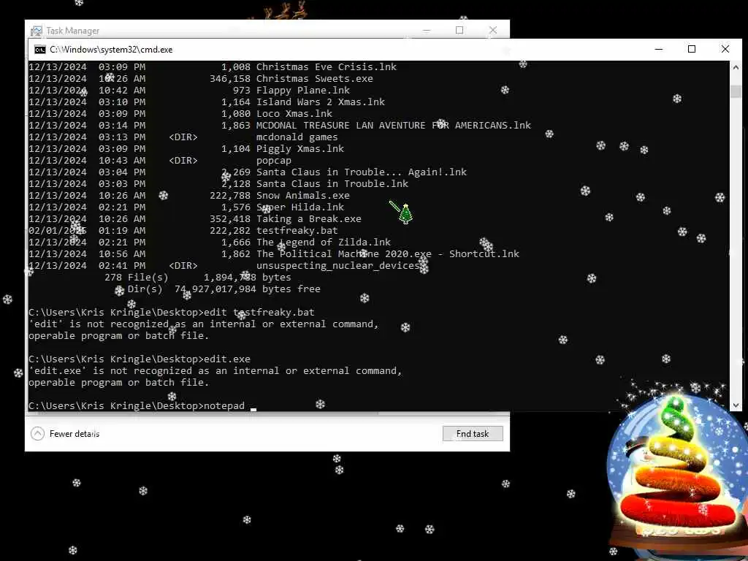Click the cmd vertical scrollbar thumb
This screenshot has height=561, width=748.
point(736,91)
